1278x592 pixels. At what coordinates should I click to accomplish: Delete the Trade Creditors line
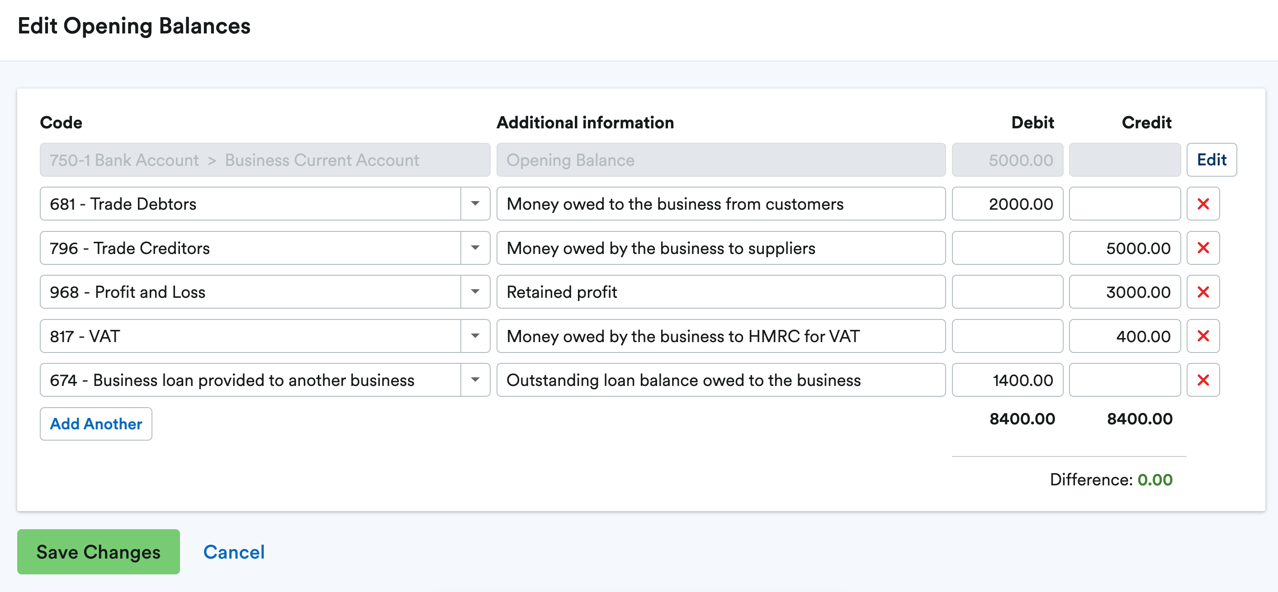pyautogui.click(x=1203, y=248)
